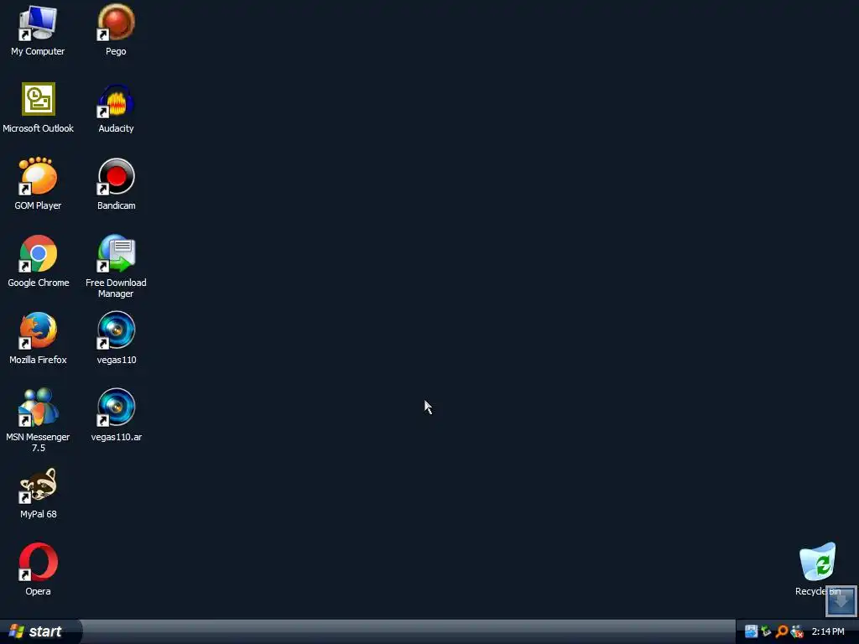Click the green Safely Remove Hardware tray icon
Screen dimensions: 859x644
767,631
